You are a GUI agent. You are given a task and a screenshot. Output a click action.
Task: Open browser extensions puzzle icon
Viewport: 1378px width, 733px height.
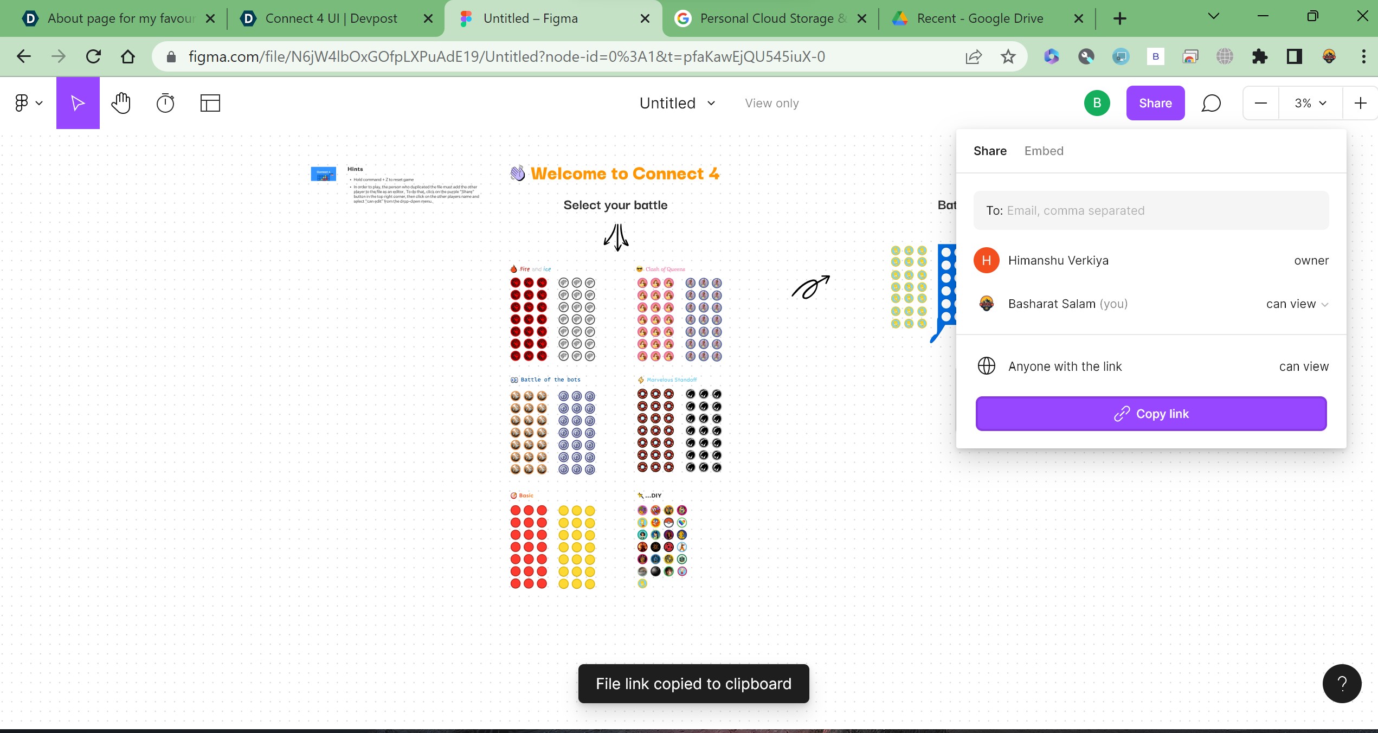[1259, 56]
